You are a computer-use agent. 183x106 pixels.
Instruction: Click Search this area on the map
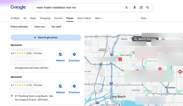pos(145,39)
